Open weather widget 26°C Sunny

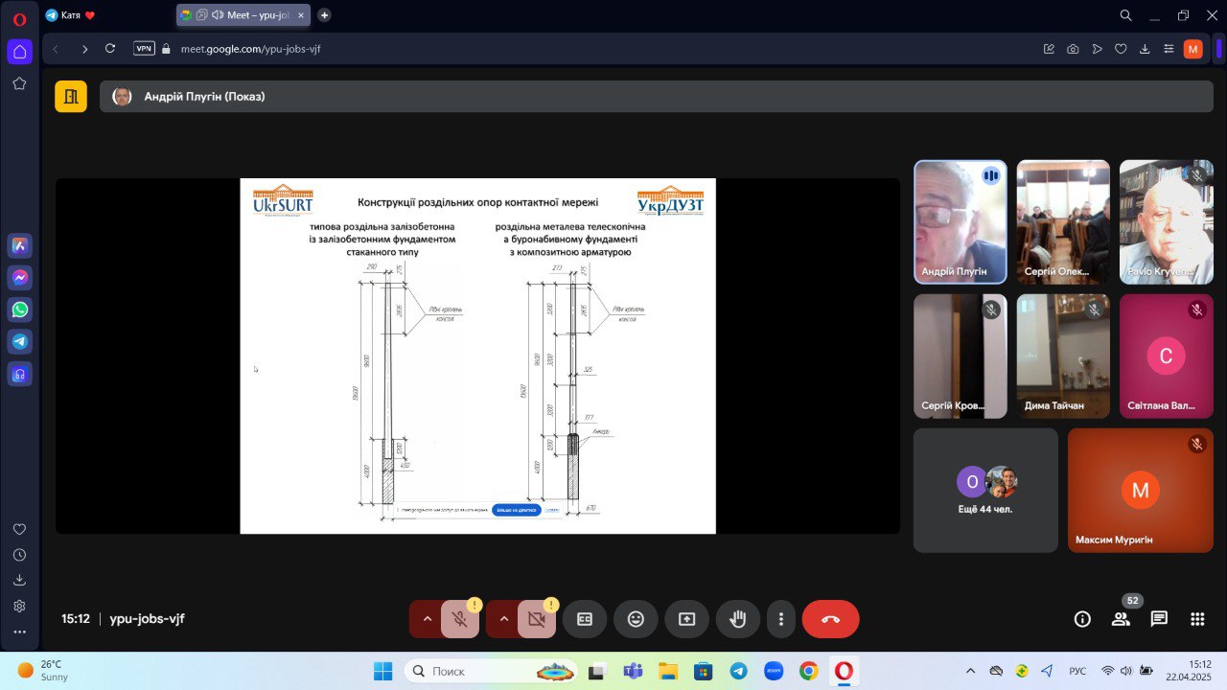pos(43,670)
